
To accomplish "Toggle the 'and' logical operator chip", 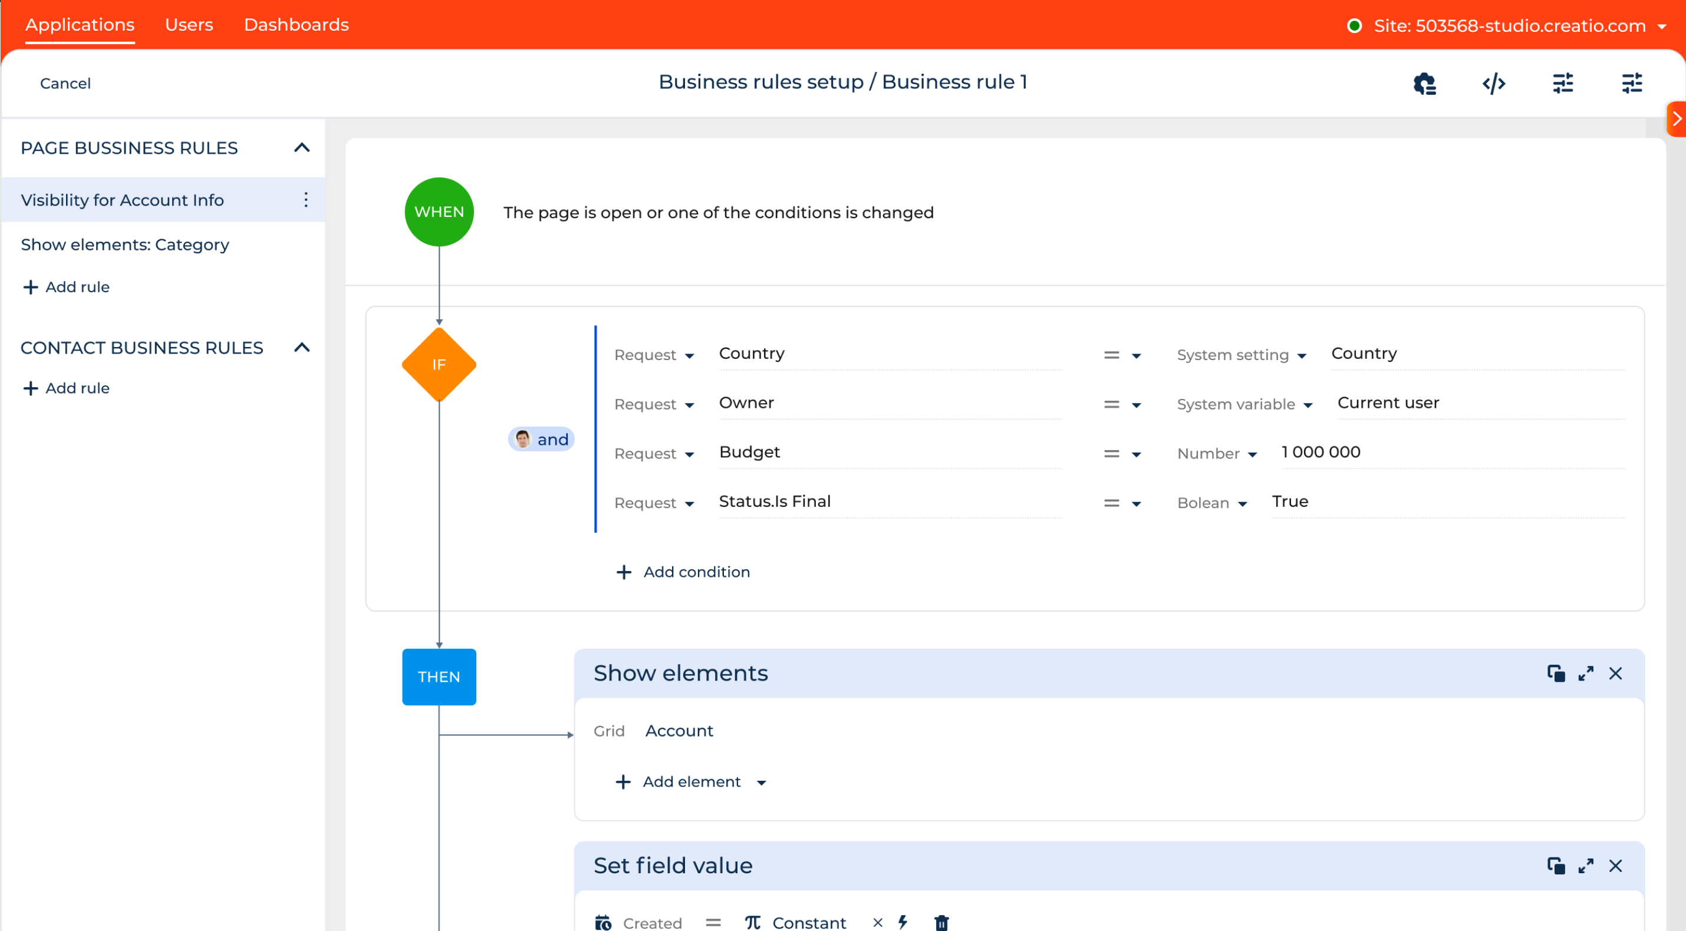I will tap(541, 439).
